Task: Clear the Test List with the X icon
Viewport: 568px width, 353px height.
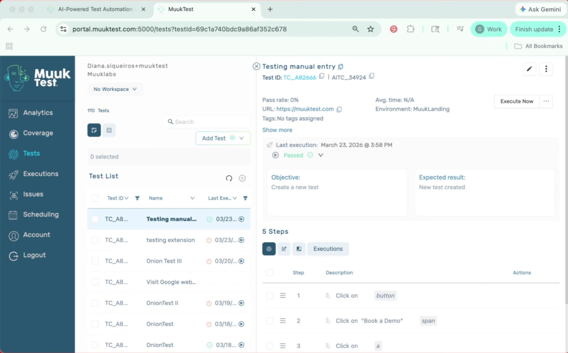Action: (x=242, y=178)
